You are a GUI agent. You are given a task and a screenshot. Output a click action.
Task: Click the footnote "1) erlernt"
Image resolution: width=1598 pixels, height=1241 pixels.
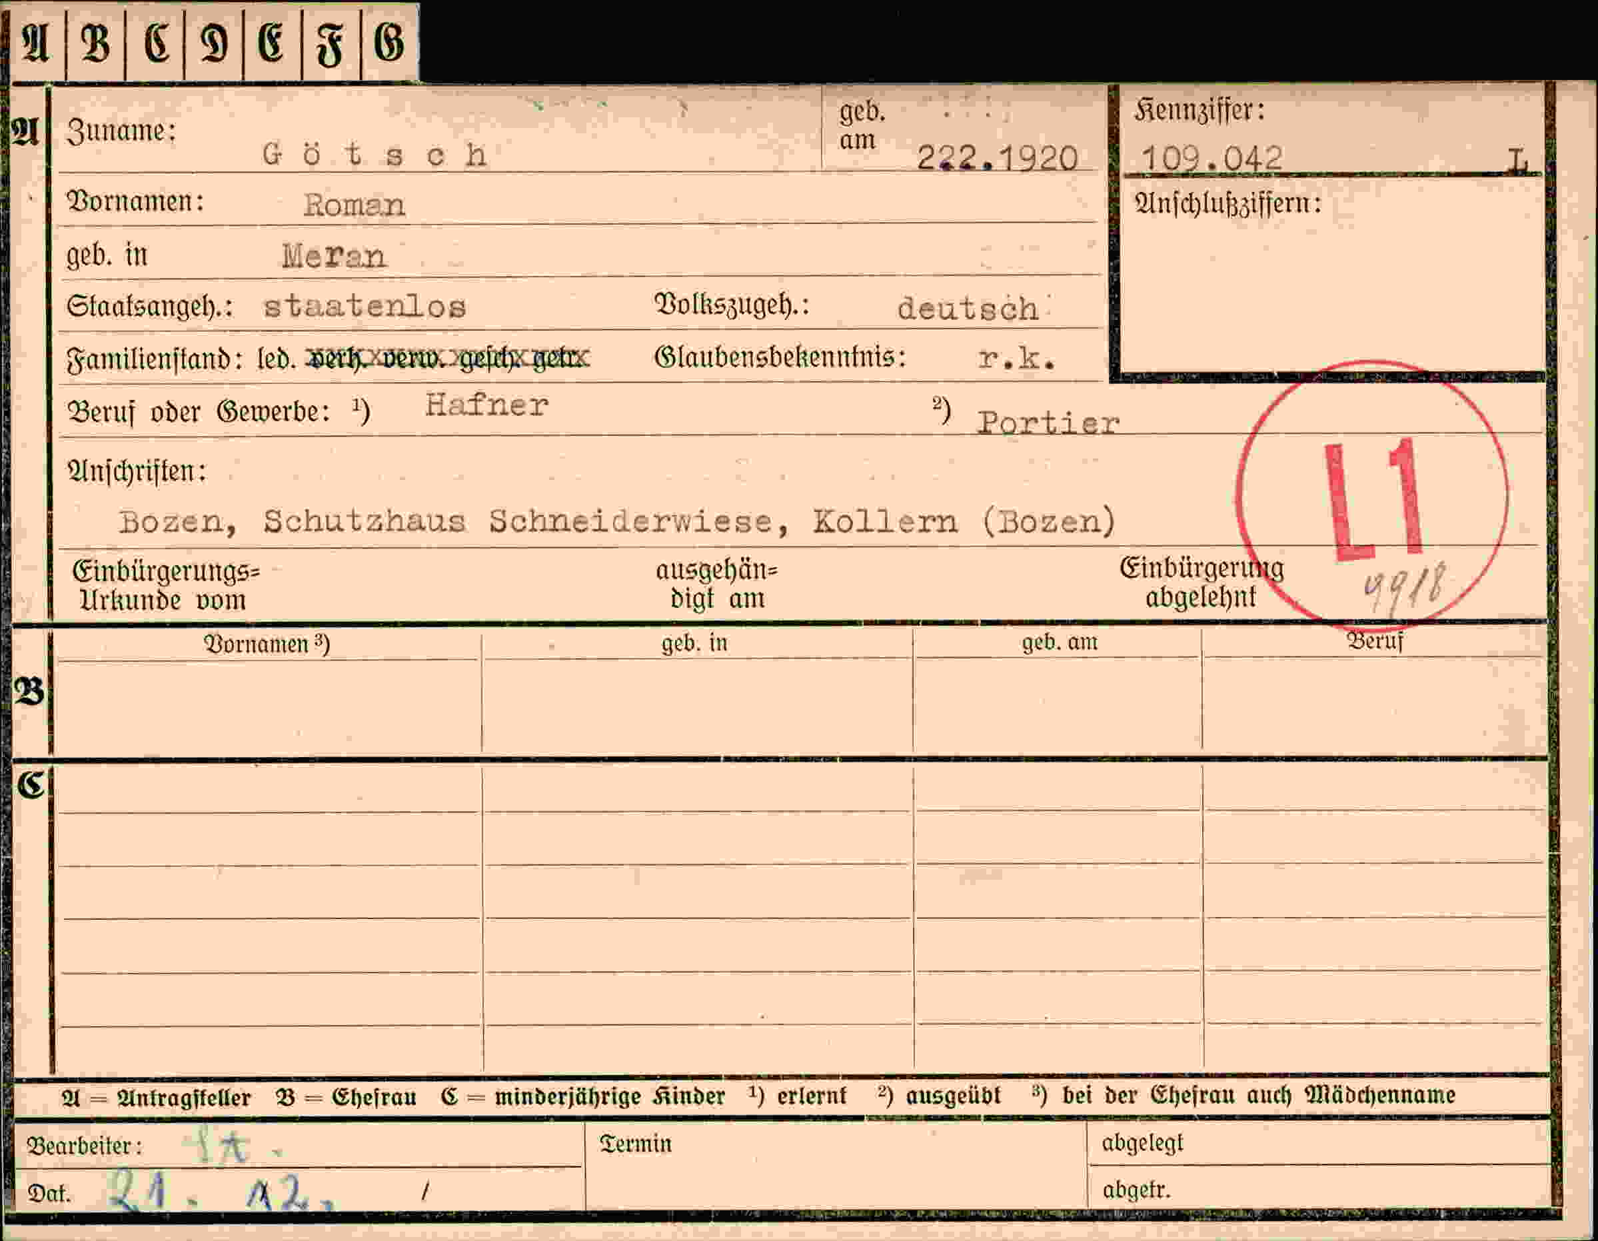point(797,1096)
